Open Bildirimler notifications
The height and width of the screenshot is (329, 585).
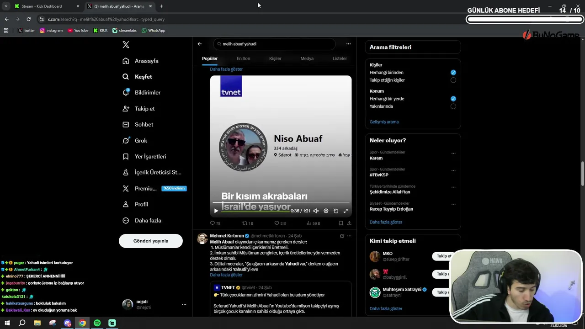pos(142,92)
